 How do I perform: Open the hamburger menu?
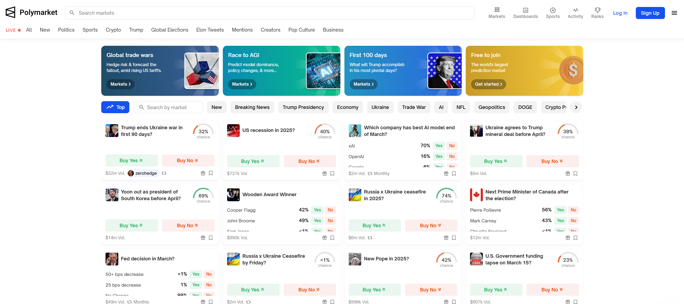click(674, 13)
